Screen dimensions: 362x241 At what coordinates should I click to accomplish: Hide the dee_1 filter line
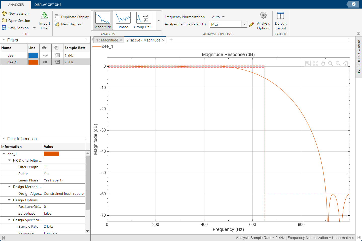coord(45,62)
